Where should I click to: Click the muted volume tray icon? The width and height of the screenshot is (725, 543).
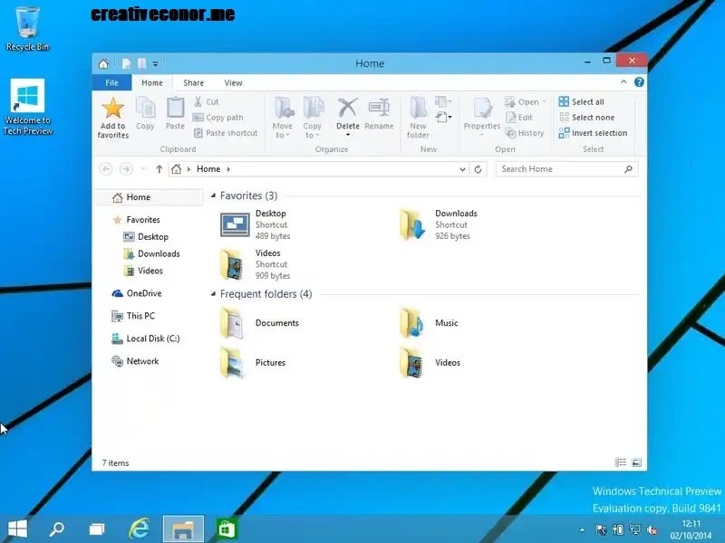[x=652, y=529]
